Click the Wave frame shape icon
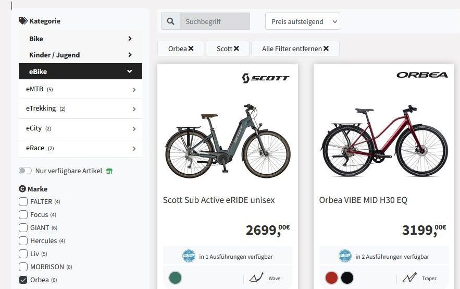460x289 pixels. tap(256, 278)
